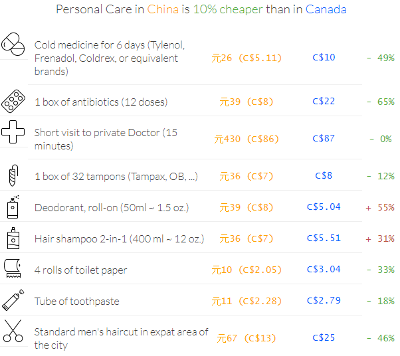Click the haircut scissors icon
This screenshot has width=400, height=356.
point(13,331)
